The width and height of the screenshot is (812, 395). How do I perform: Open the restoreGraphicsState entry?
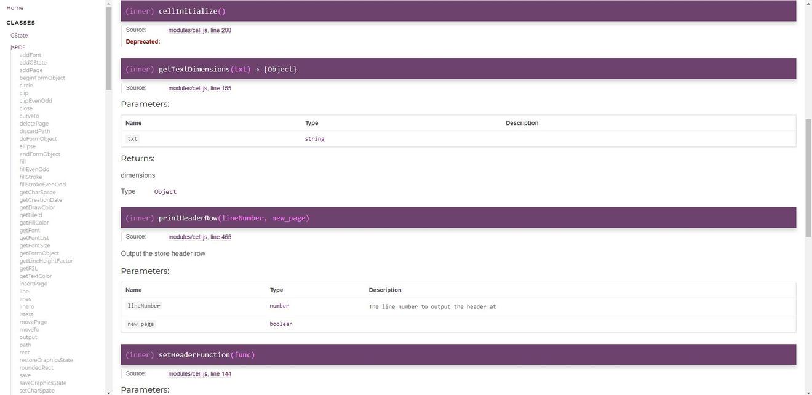click(x=47, y=360)
